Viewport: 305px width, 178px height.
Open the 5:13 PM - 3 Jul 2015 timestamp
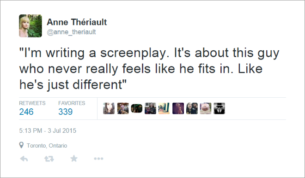click(48, 131)
